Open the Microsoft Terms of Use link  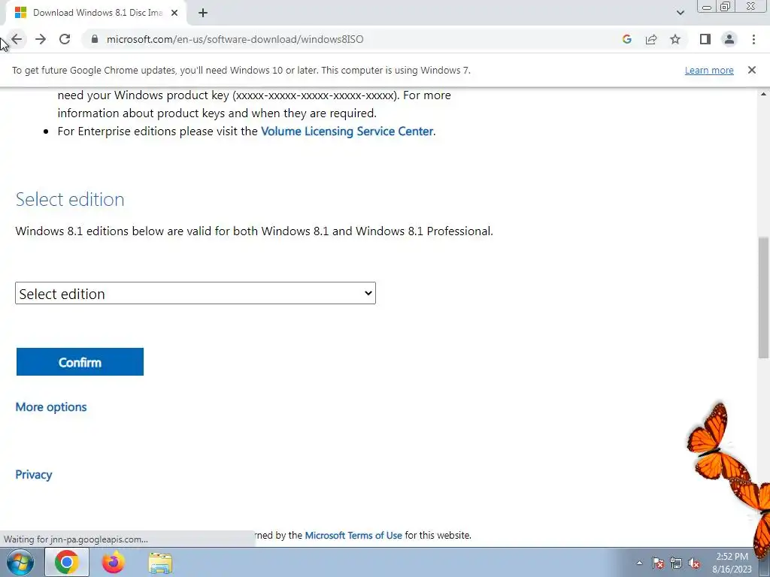[x=353, y=535]
